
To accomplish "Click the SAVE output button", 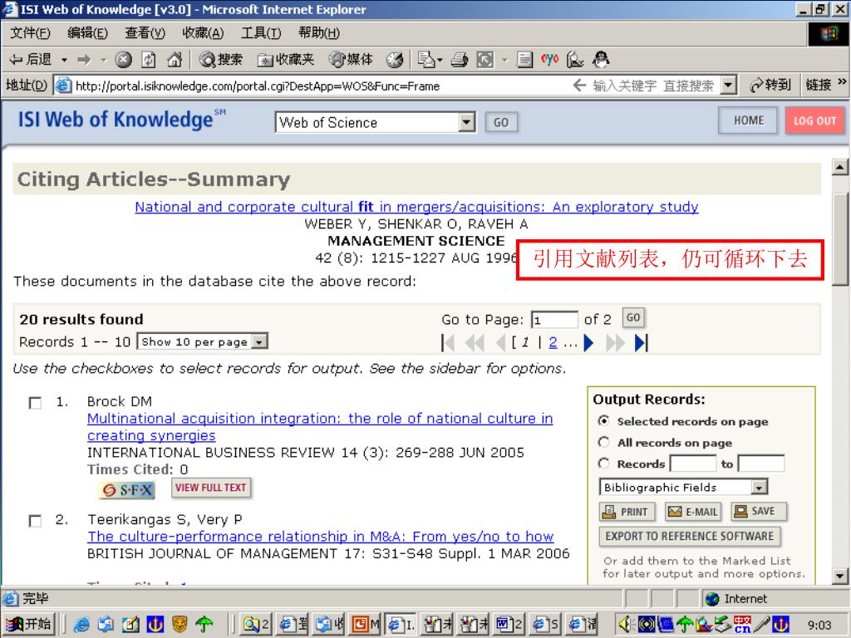I will coord(758,511).
